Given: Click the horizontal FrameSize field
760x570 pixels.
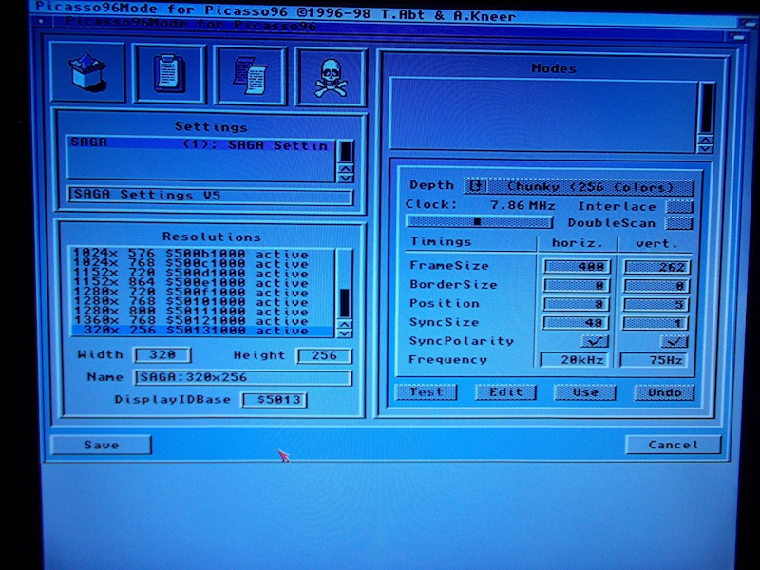Looking at the screenshot, I should pos(577,267).
